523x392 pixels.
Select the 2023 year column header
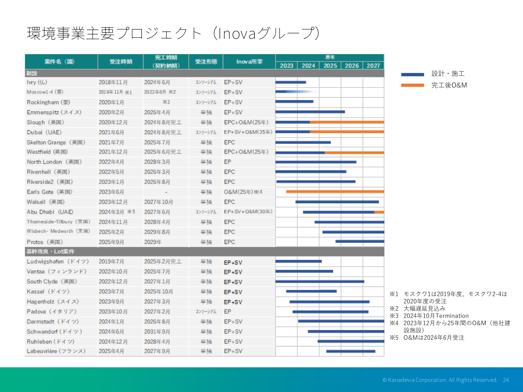coord(286,66)
